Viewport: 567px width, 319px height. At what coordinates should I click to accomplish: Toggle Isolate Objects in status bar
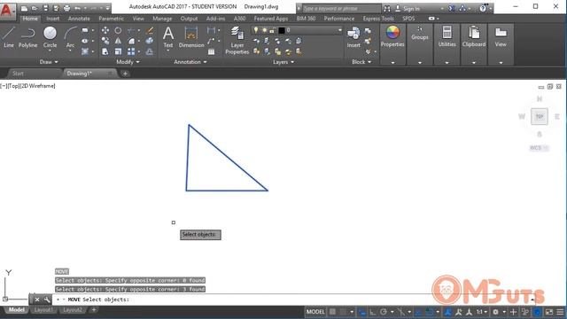click(x=525, y=312)
